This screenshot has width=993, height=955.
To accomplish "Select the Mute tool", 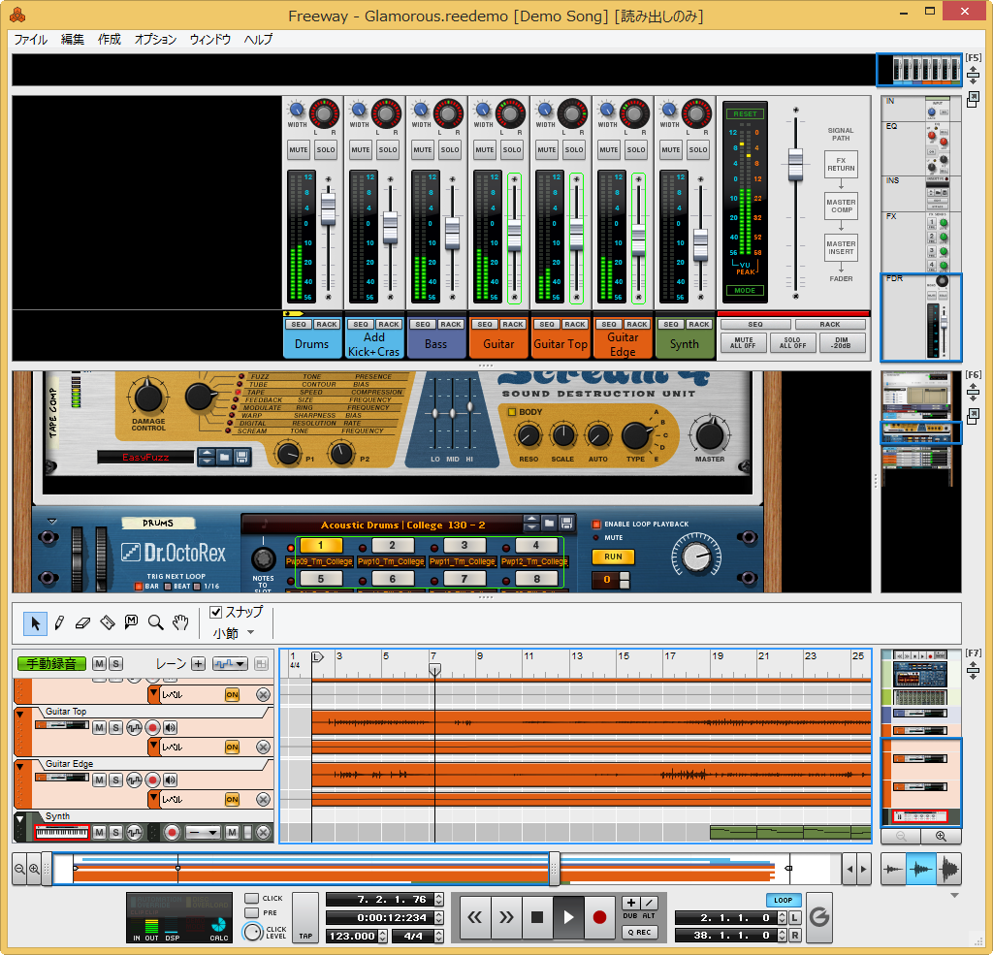I will 131,623.
